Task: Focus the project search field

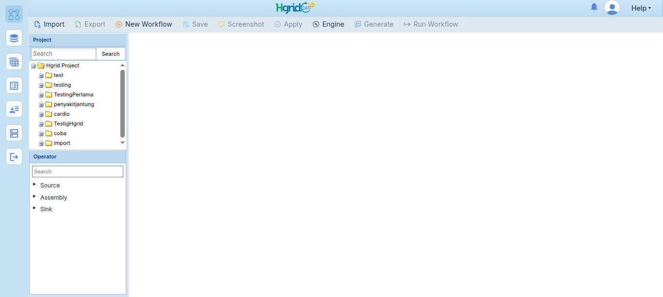Action: tap(64, 54)
